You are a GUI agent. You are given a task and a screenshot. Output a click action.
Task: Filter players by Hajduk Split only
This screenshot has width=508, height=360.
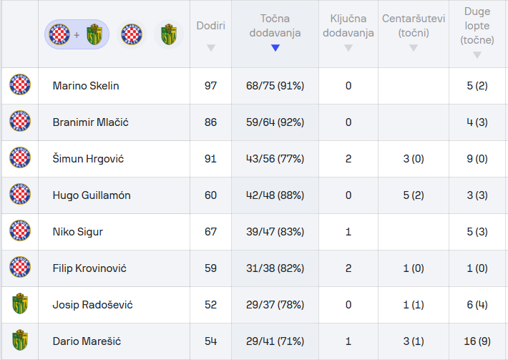click(x=131, y=34)
